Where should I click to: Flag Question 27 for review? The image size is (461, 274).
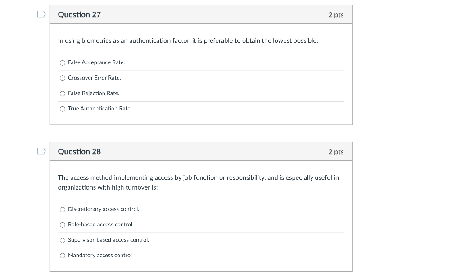[41, 14]
